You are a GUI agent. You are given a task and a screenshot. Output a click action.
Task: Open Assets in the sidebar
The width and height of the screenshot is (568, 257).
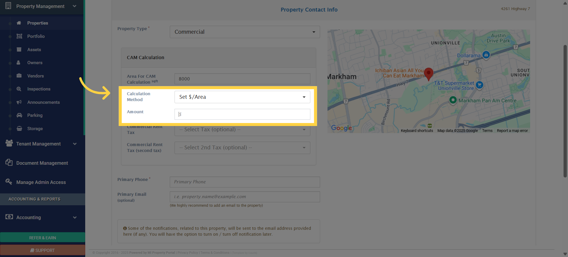tap(34, 50)
